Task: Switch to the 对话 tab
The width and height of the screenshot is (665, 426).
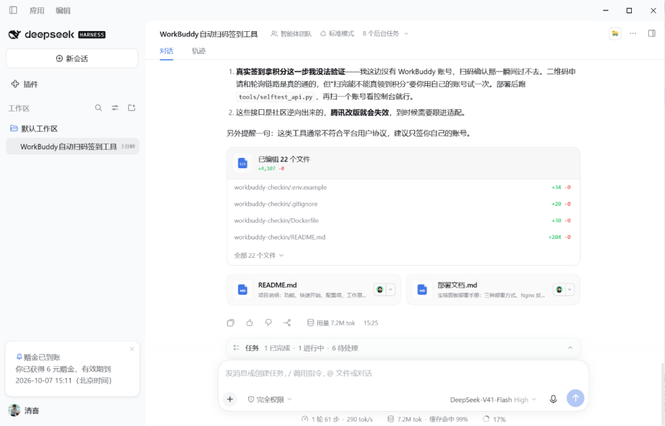Action: point(166,51)
